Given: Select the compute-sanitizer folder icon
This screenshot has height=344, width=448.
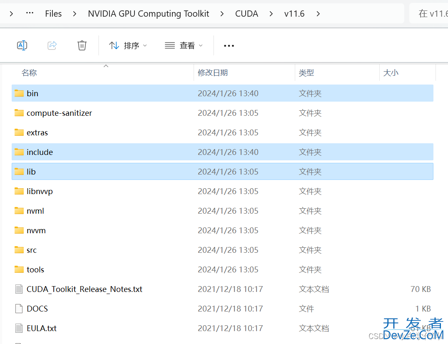Looking at the screenshot, I should click(x=19, y=113).
